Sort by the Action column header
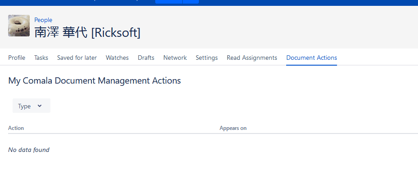418x169 pixels. [x=16, y=128]
